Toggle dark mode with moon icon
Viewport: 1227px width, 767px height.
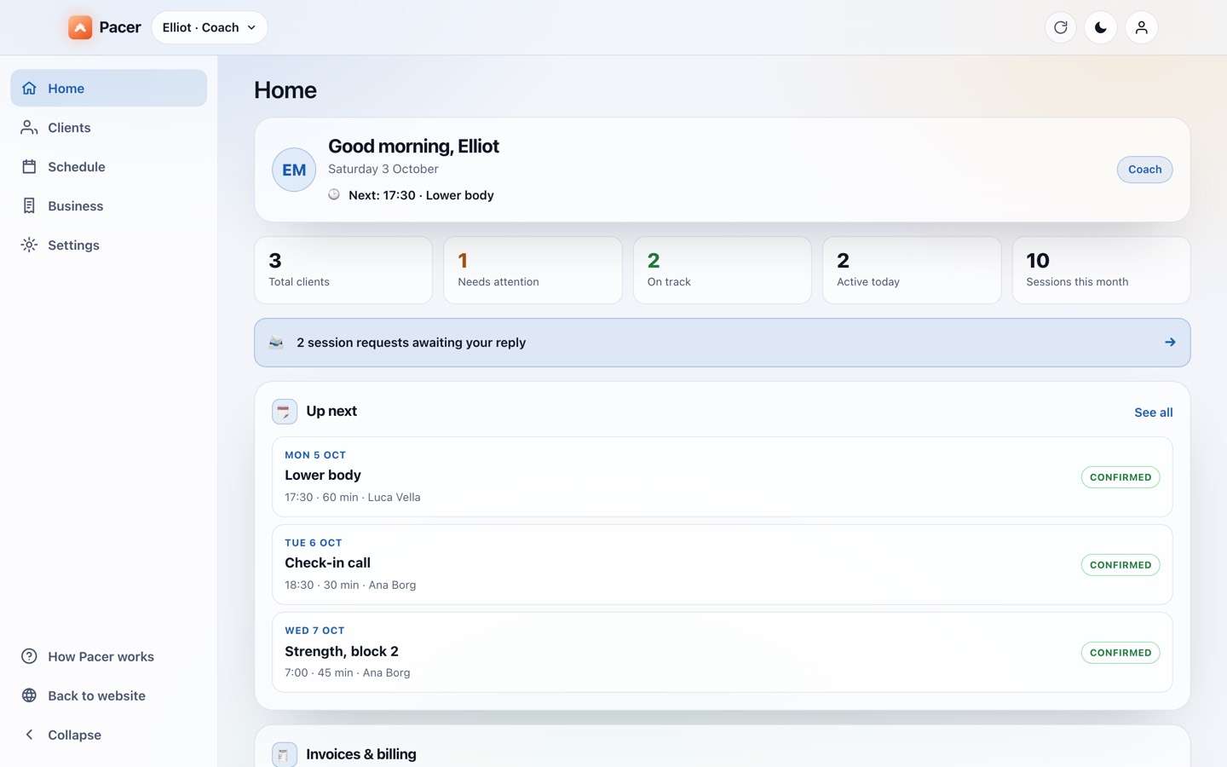1101,27
